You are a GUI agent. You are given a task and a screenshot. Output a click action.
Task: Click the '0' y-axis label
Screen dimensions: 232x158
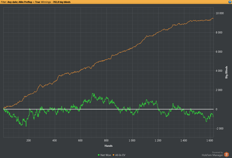(216, 109)
